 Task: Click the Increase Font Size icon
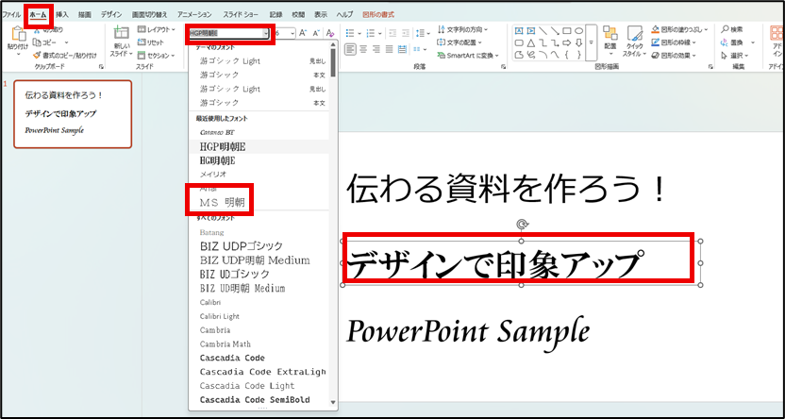(303, 33)
